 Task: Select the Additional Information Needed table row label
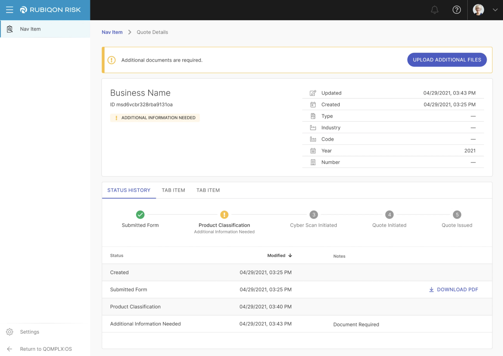145,324
